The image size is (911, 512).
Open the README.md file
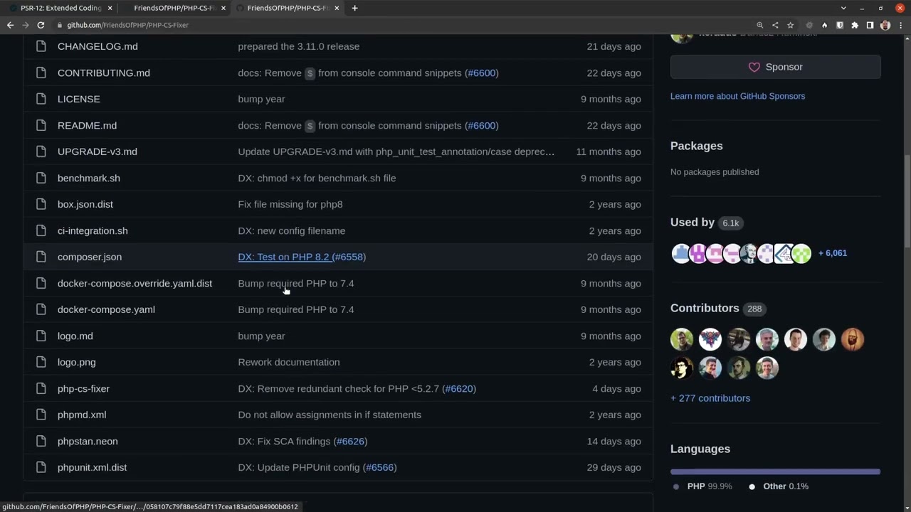(x=87, y=125)
